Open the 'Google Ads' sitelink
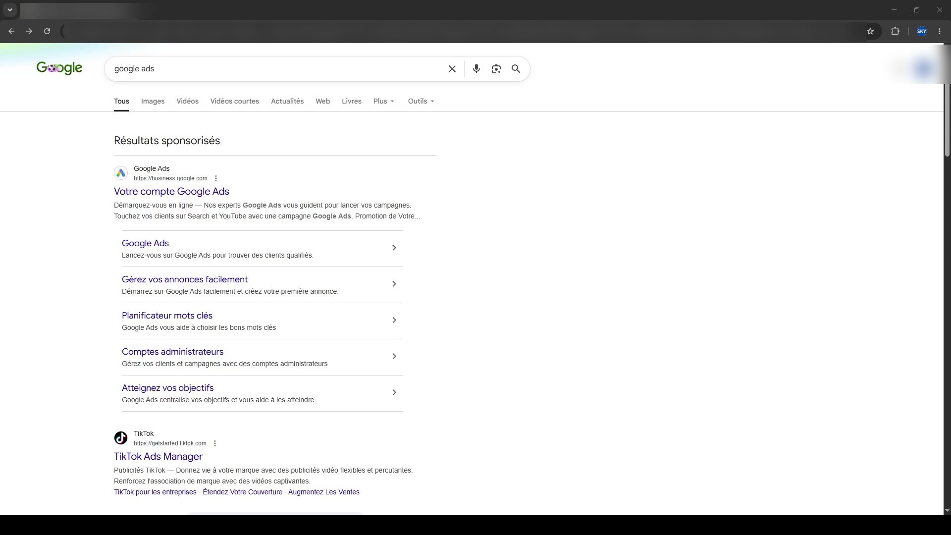Screen dimensions: 951x535 tap(145, 243)
